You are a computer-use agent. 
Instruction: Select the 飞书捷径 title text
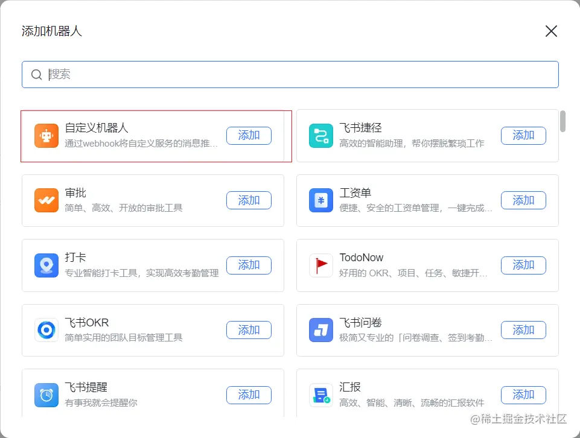pos(361,128)
